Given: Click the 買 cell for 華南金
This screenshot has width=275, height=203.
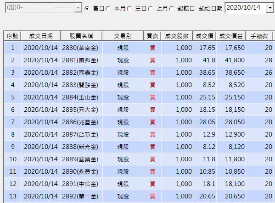Looking at the screenshot, I should click(x=152, y=48).
